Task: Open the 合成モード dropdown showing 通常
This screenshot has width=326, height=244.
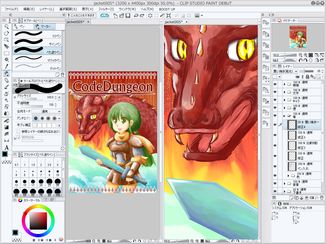Action: [46, 111]
